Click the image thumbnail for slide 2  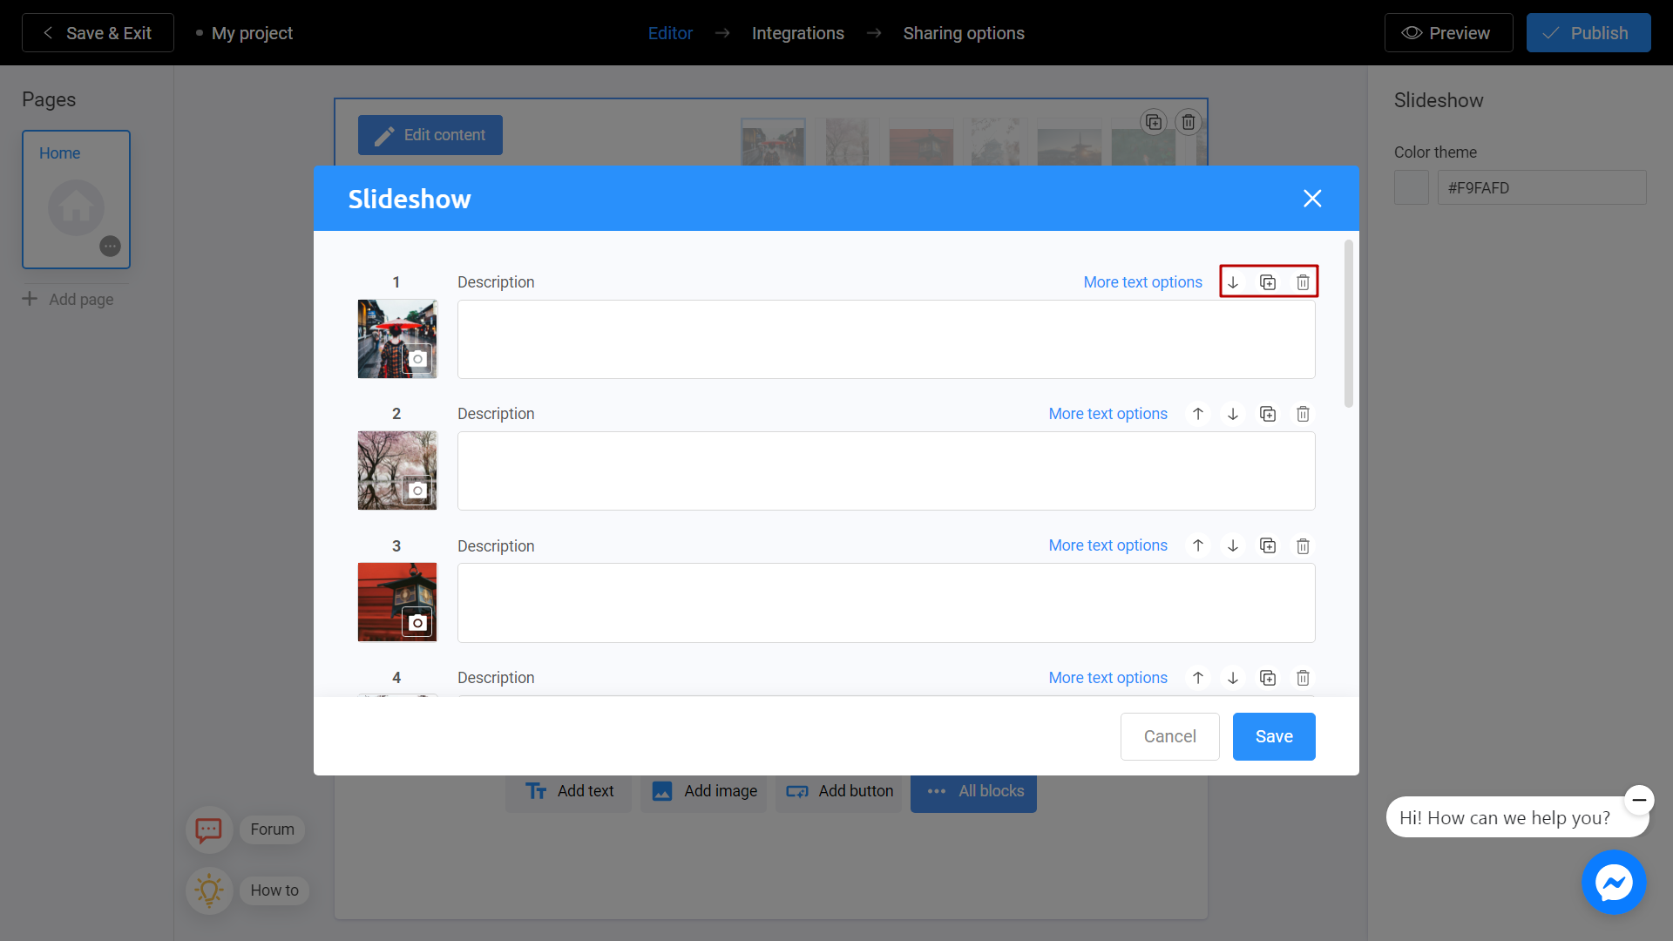(x=396, y=470)
